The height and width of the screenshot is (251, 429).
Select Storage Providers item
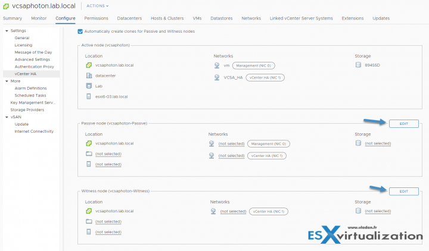(27, 110)
